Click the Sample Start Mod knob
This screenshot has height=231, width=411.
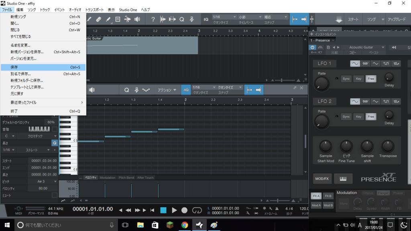[326, 146]
